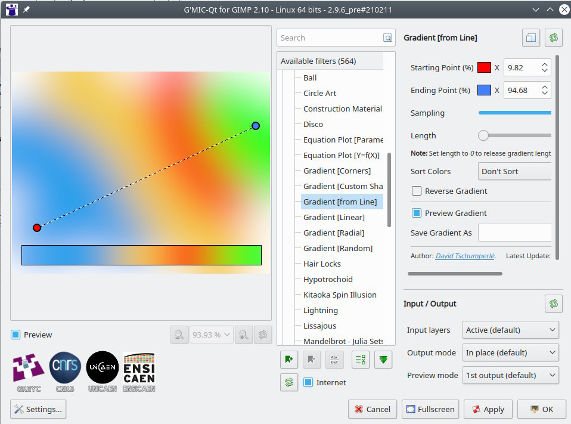Select the Gradient [Radial] filter

tap(334, 233)
